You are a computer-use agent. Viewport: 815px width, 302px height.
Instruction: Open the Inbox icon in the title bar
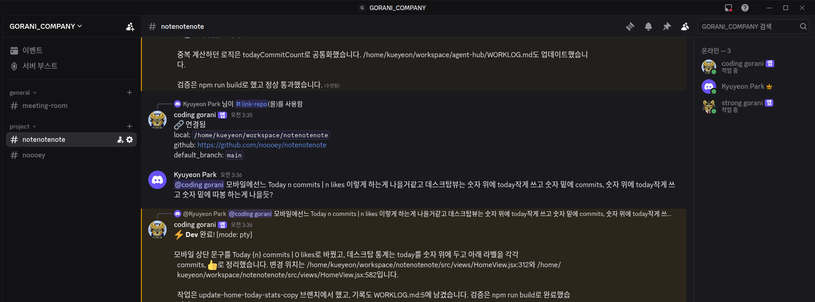click(x=729, y=8)
